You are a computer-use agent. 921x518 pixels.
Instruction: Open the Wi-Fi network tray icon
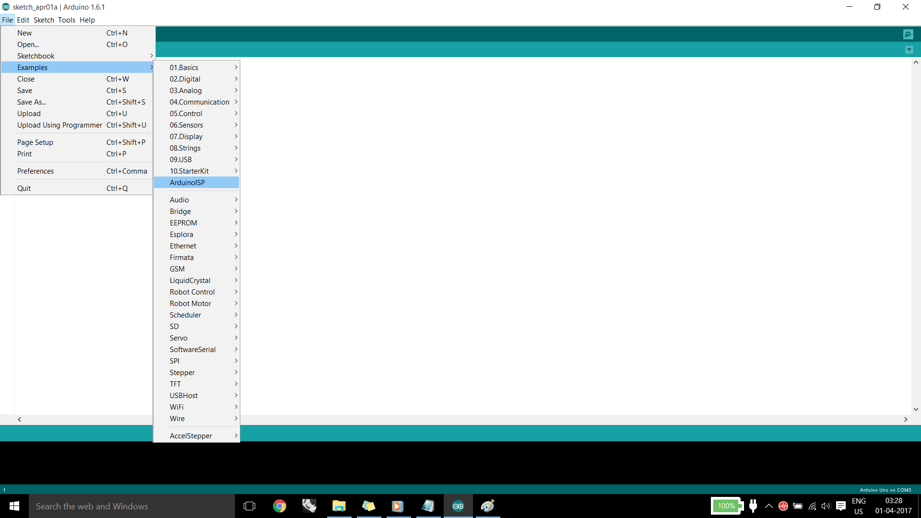[x=812, y=506]
